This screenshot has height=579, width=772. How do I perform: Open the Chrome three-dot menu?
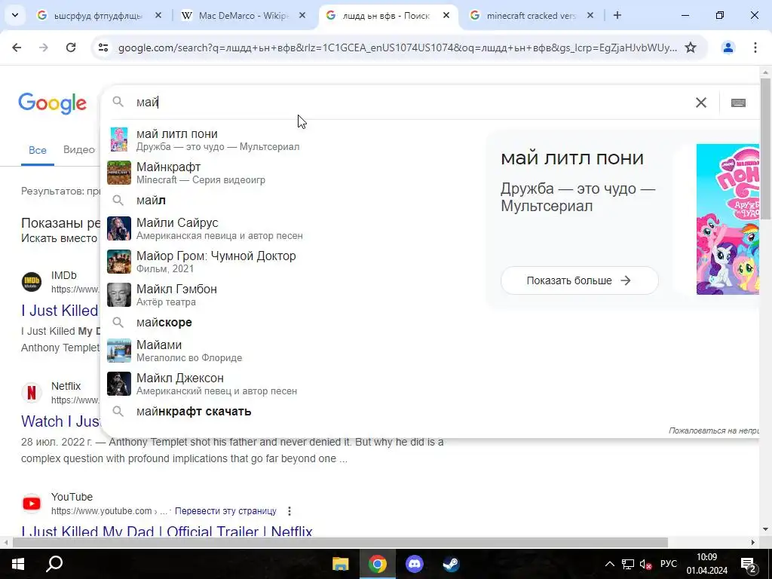click(755, 47)
